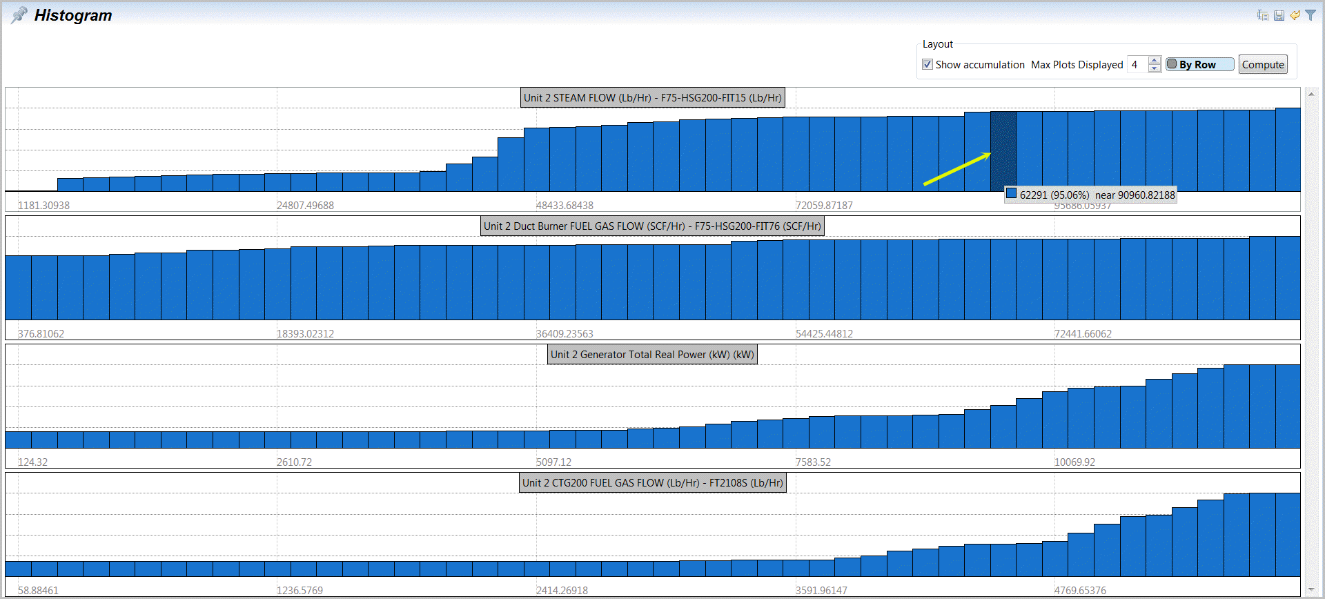Click the pin icon beside Histogram title
This screenshot has height=599, width=1325.
(19, 15)
